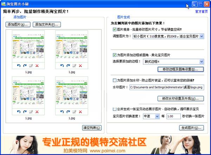Screen dimensions: 211x155
Task: Click the seconds interval field showing 1.00
Action: (173, 116)
